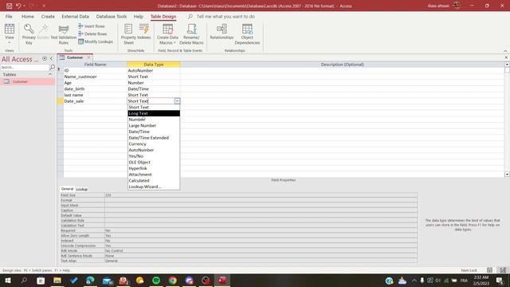Close the Customer table tab
The height and width of the screenshot is (287, 510).
88,57
